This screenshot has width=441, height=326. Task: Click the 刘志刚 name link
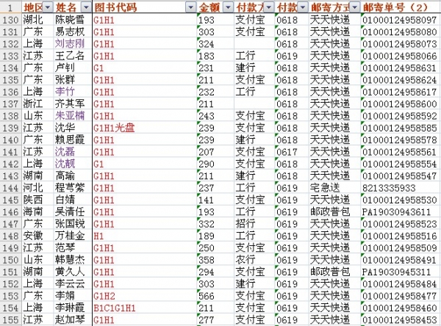click(70, 43)
